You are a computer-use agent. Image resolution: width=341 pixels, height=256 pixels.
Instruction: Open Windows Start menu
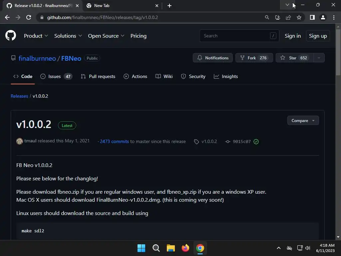[x=141, y=248]
